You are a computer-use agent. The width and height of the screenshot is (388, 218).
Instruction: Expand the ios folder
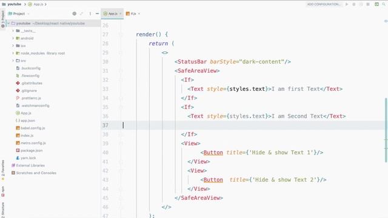point(13,46)
